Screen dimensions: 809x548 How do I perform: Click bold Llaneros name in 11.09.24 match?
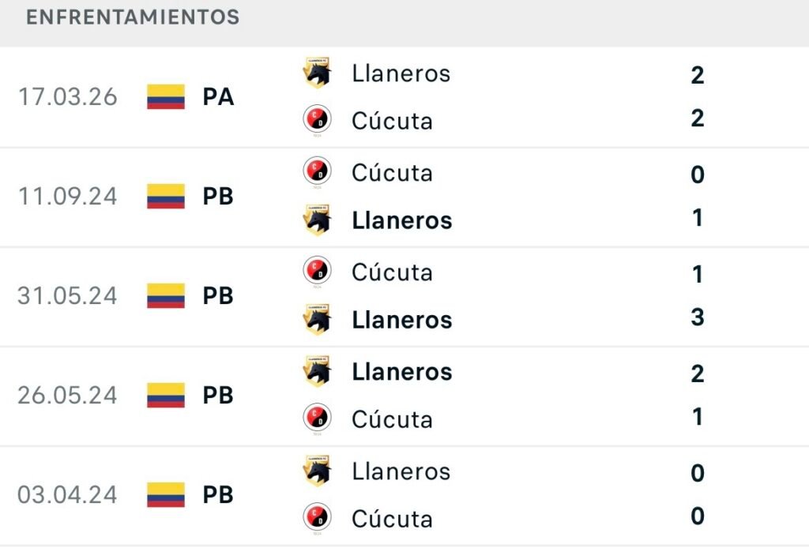(x=402, y=220)
